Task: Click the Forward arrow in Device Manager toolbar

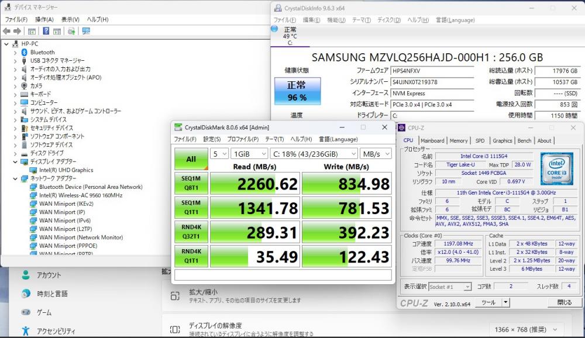Action: point(17,31)
